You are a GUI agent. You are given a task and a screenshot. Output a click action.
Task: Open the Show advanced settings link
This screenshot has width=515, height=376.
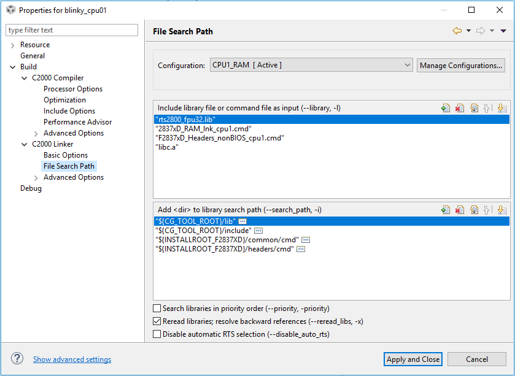tap(72, 359)
